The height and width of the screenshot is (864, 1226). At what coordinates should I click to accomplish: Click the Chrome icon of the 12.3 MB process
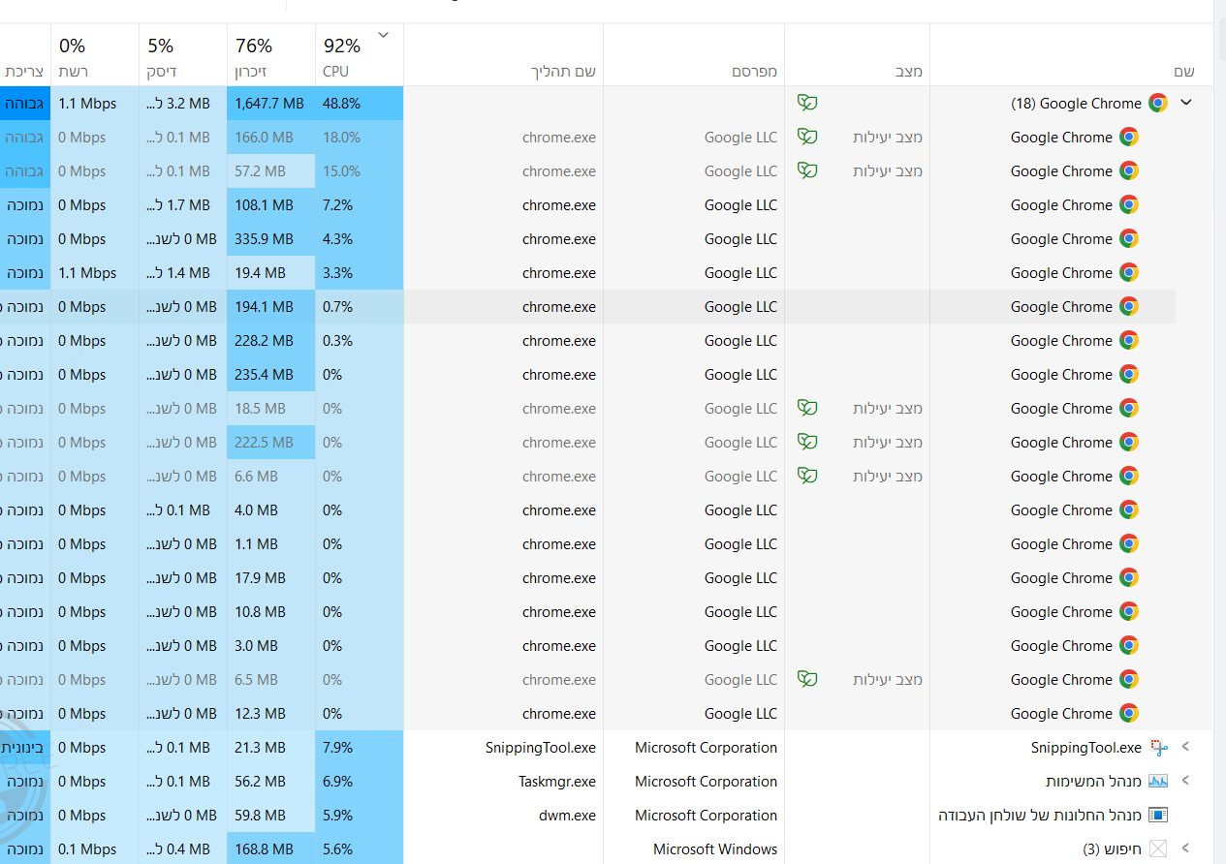coord(1129,713)
